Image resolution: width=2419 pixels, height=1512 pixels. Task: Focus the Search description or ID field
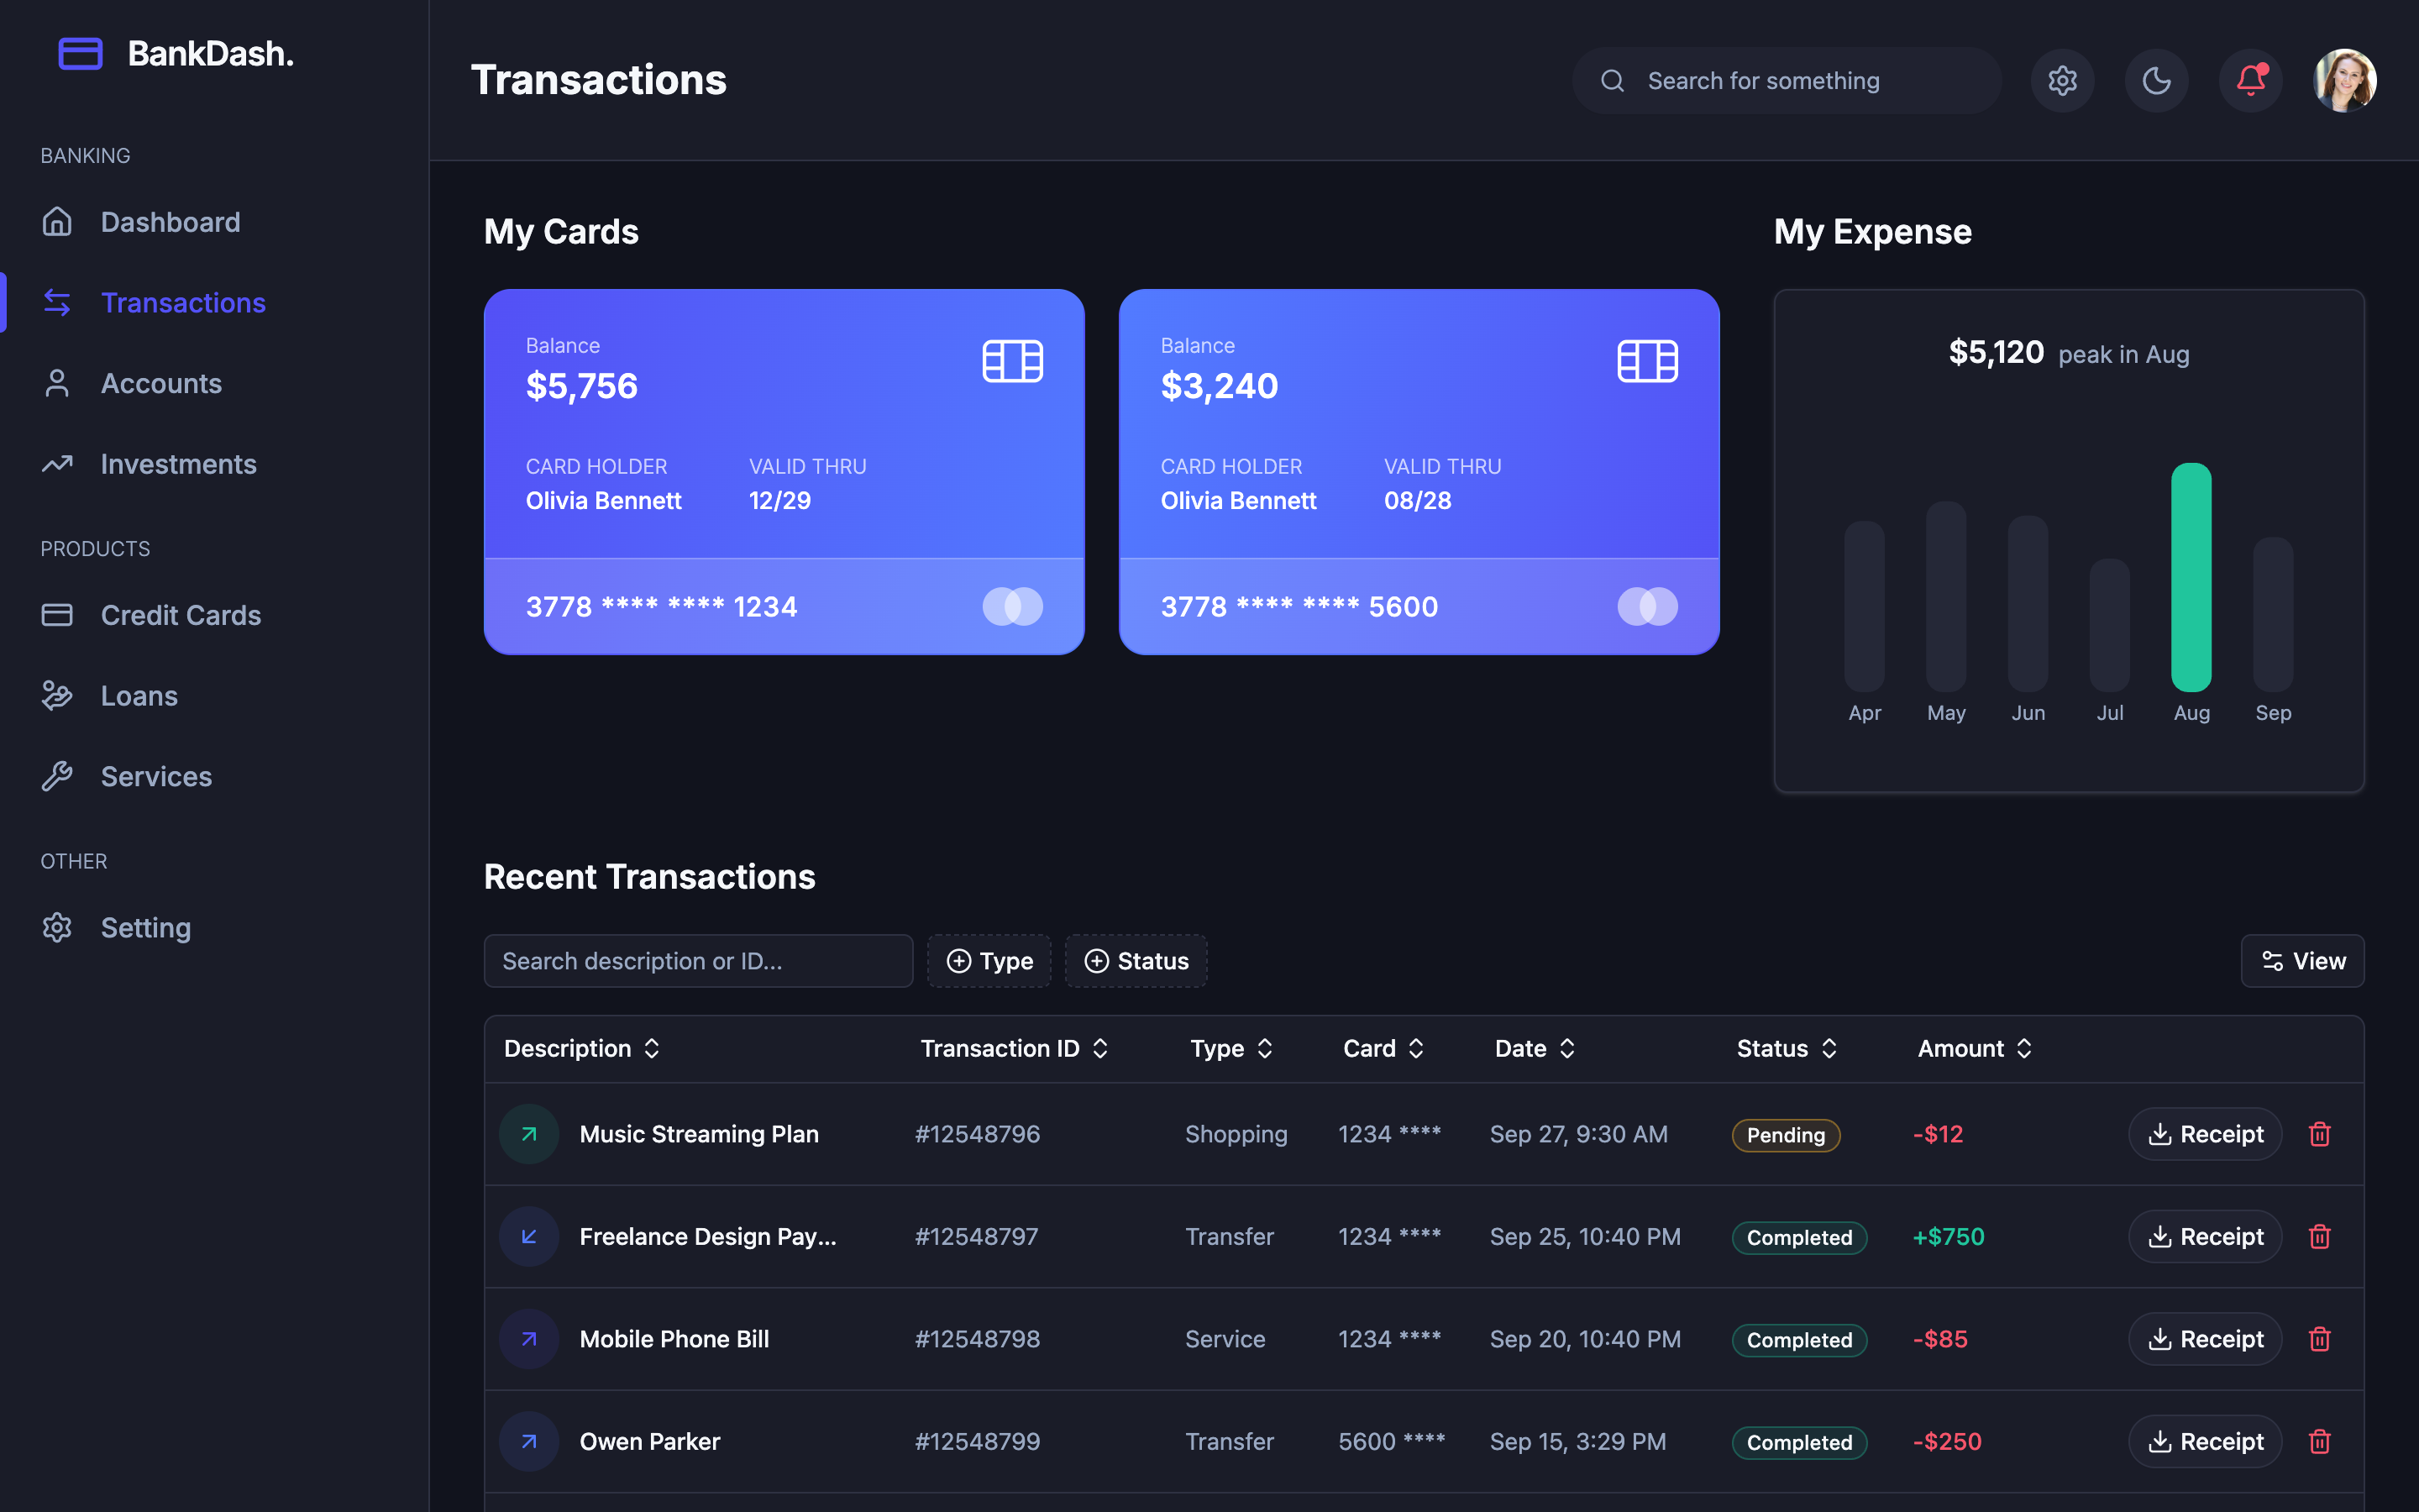[x=698, y=961]
